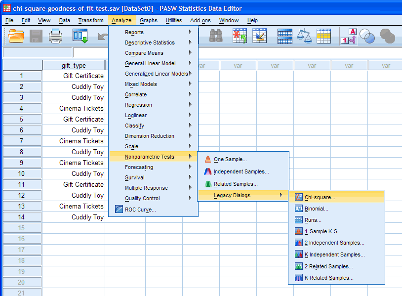The width and height of the screenshot is (402, 296).
Task: Click the K Independent Samples icon
Action: click(298, 254)
